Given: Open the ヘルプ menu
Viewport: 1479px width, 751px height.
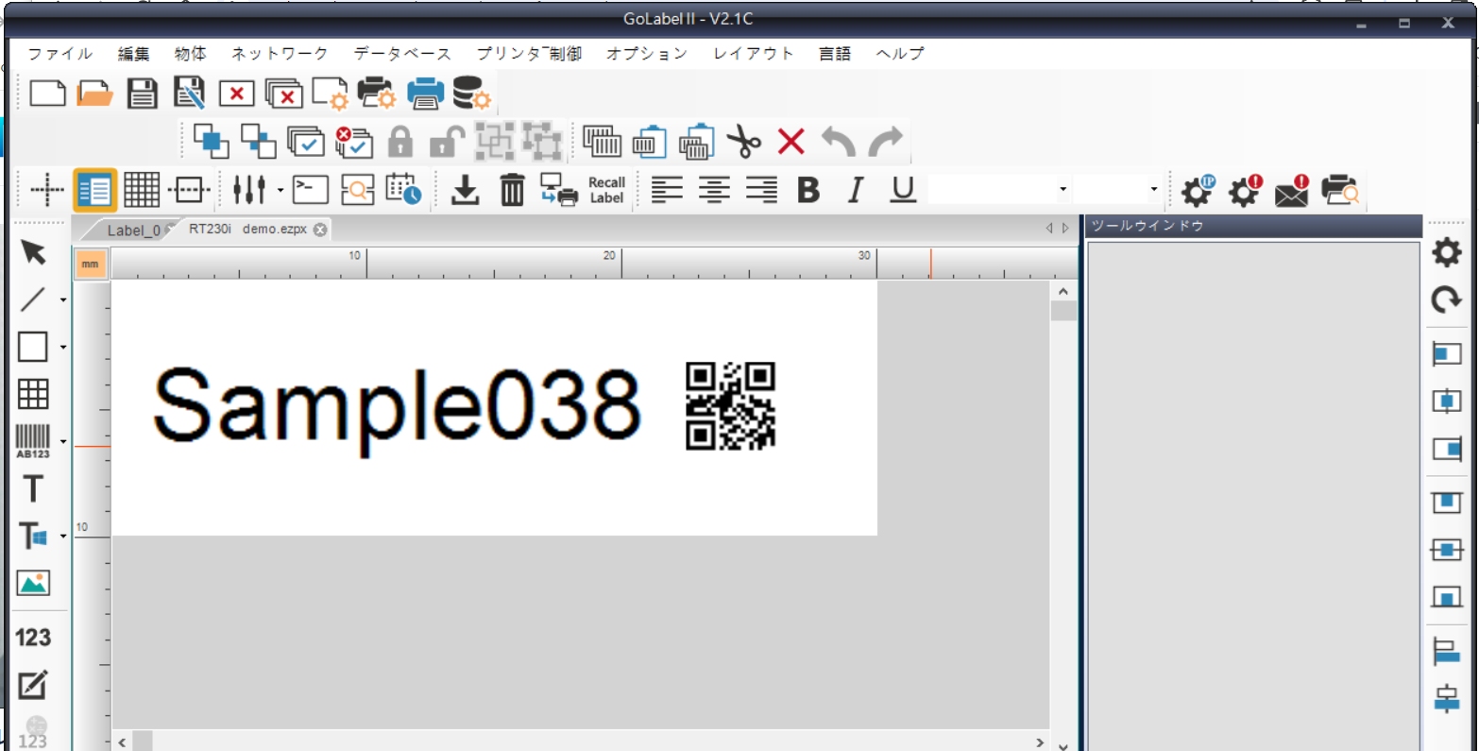Looking at the screenshot, I should coord(900,54).
